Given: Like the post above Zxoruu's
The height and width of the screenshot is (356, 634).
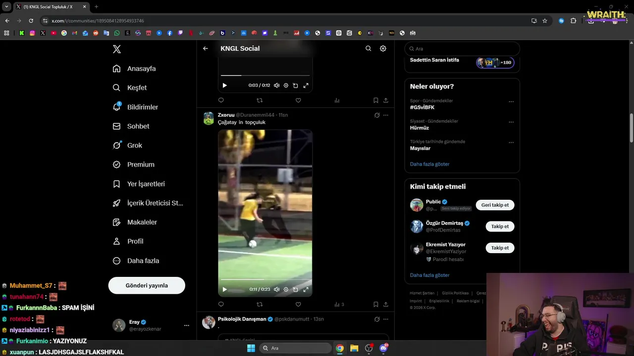Looking at the screenshot, I should (x=298, y=100).
